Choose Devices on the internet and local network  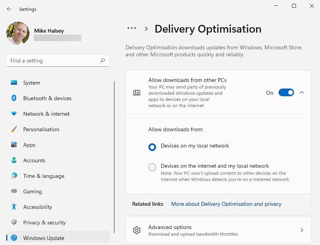152,167
